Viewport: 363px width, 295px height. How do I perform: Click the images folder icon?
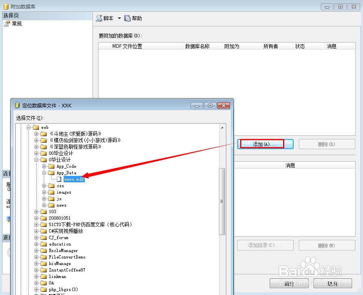(x=52, y=192)
